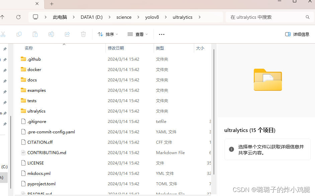Open a new tab with the + button
The image size is (315, 196).
click(52, 4)
